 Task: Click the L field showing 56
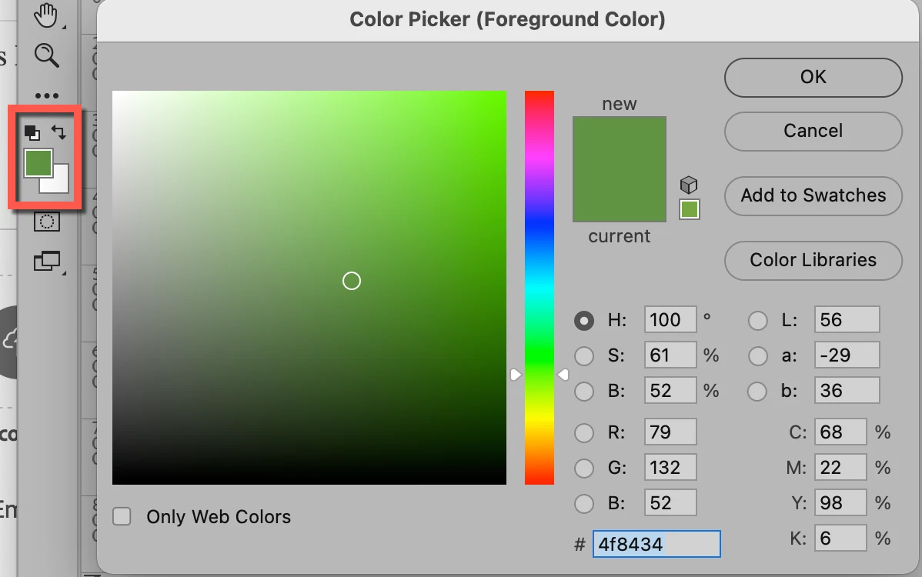[x=847, y=319]
